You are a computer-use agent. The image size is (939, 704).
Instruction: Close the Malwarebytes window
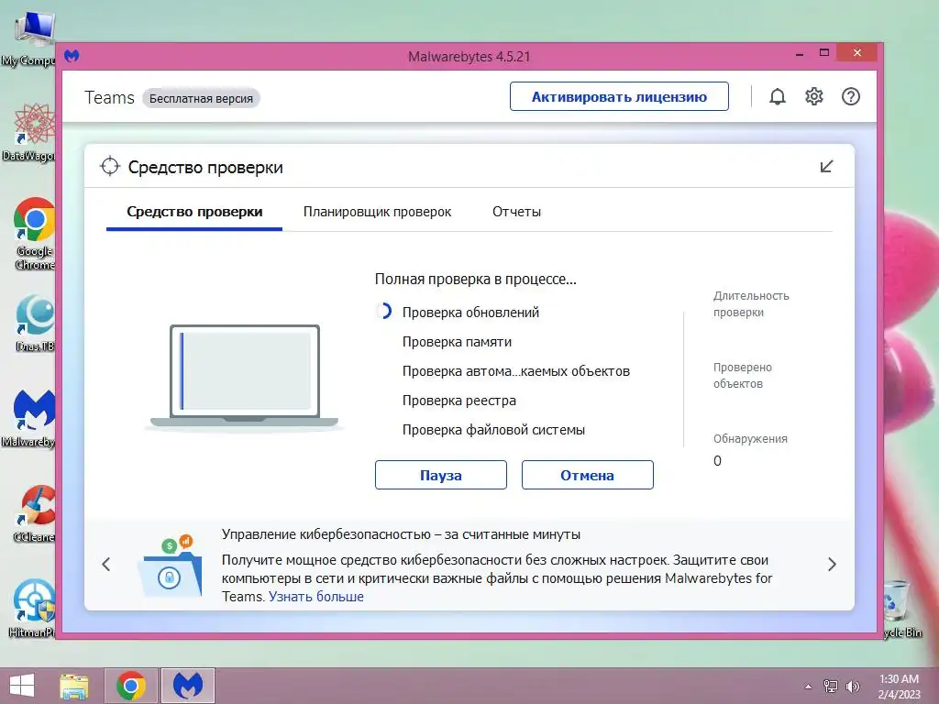pyautogui.click(x=857, y=52)
